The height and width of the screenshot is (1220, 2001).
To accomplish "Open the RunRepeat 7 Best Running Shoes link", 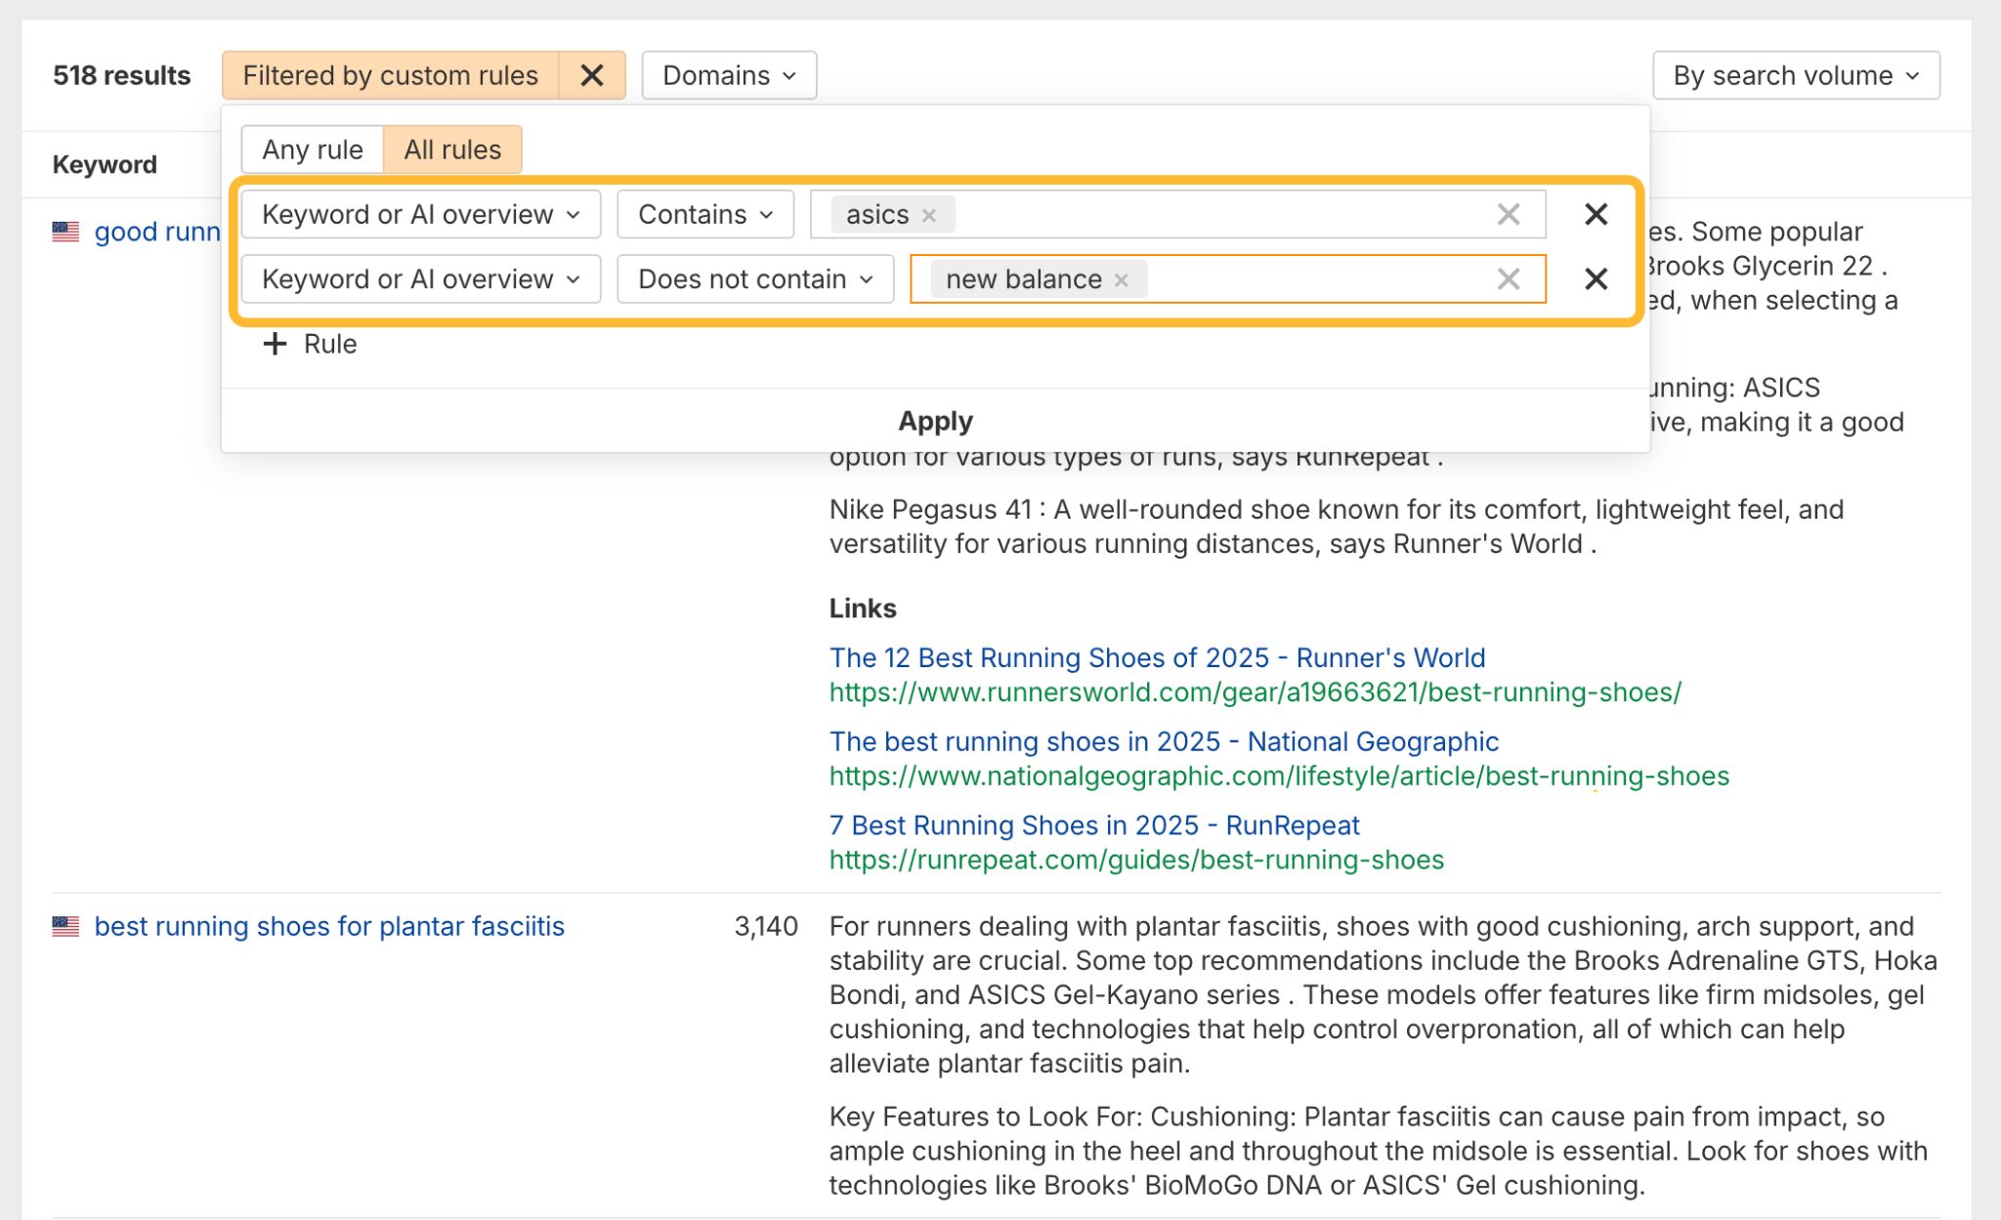I will pyautogui.click(x=1092, y=825).
